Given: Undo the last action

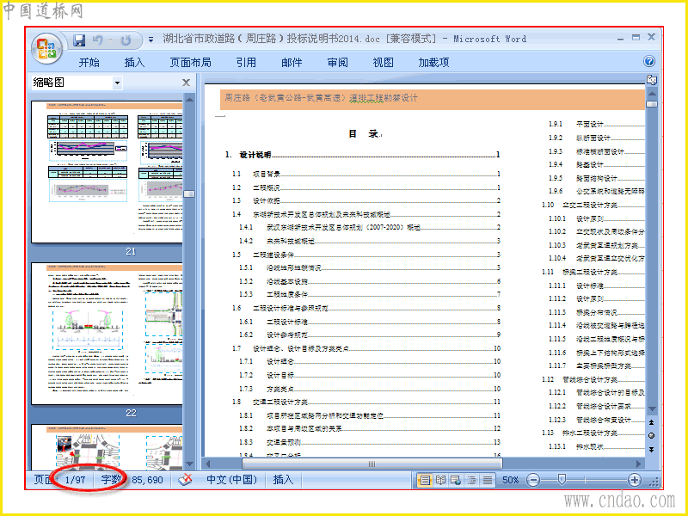Looking at the screenshot, I should (x=97, y=40).
